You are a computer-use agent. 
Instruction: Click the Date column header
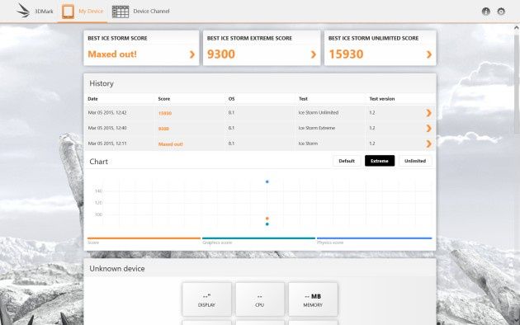[92, 99]
